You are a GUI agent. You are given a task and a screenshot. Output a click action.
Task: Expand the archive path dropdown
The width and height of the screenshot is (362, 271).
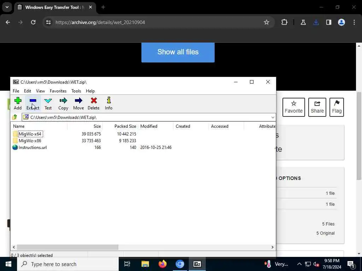(273, 117)
